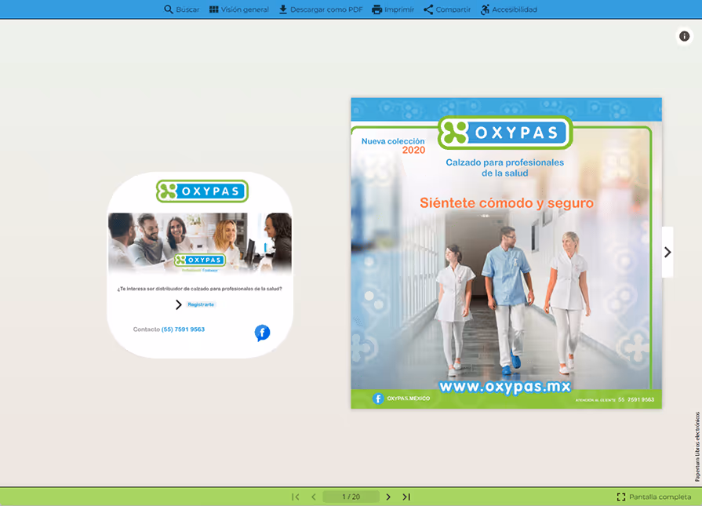
Task: Open the Compartir share menu
Action: point(447,9)
